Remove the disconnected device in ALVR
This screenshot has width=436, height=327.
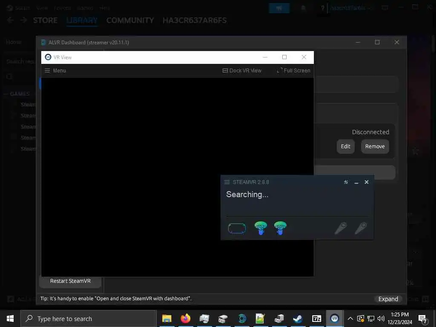click(x=375, y=146)
